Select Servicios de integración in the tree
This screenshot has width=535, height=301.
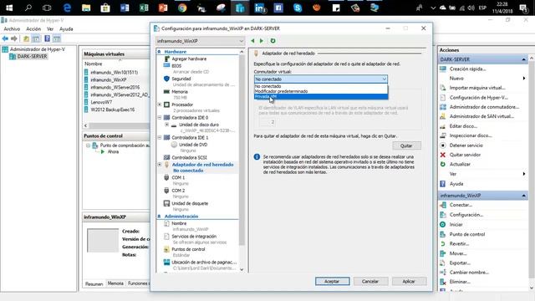click(194, 236)
